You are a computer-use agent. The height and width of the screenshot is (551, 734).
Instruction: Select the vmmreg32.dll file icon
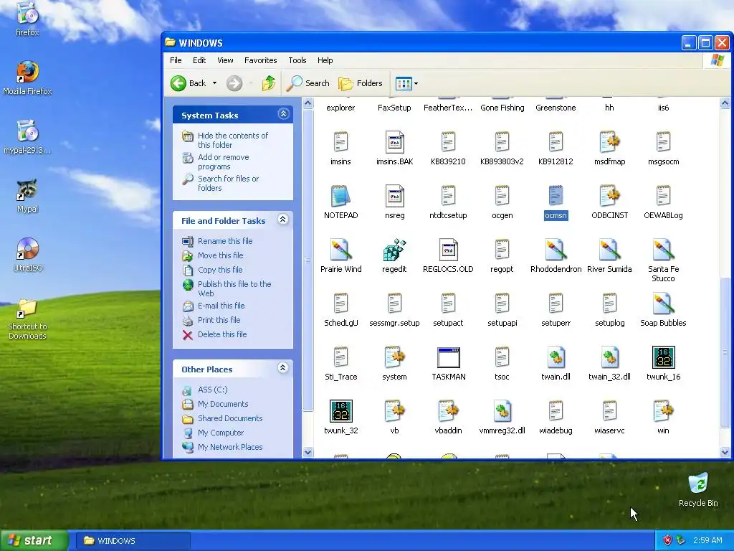pos(502,411)
